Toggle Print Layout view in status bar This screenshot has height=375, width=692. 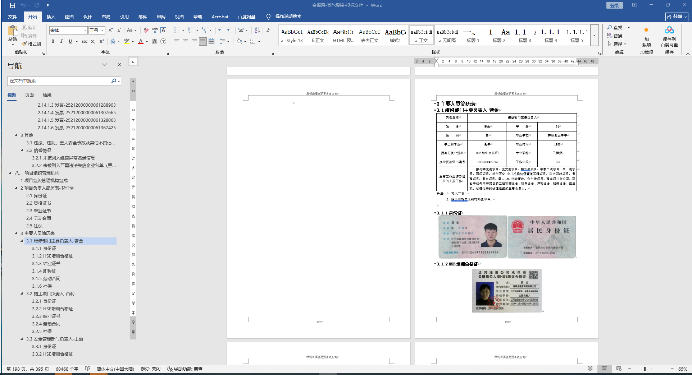pos(605,369)
